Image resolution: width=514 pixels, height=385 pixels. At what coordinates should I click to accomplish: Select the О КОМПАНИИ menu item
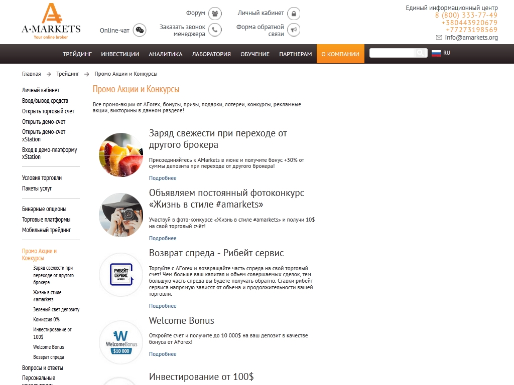coord(340,54)
